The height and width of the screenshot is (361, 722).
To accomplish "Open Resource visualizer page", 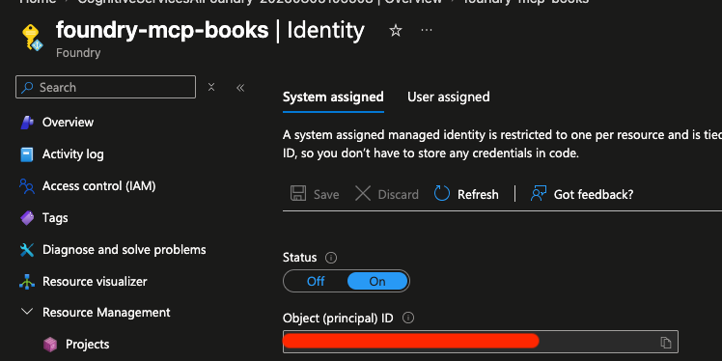I will pyautogui.click(x=95, y=281).
